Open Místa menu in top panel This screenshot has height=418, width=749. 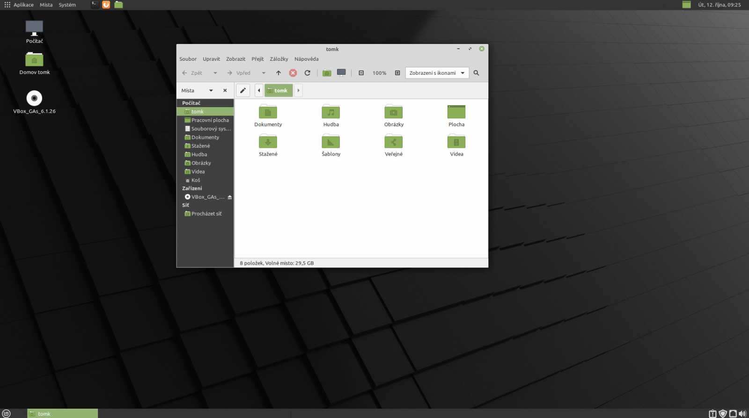[46, 5]
